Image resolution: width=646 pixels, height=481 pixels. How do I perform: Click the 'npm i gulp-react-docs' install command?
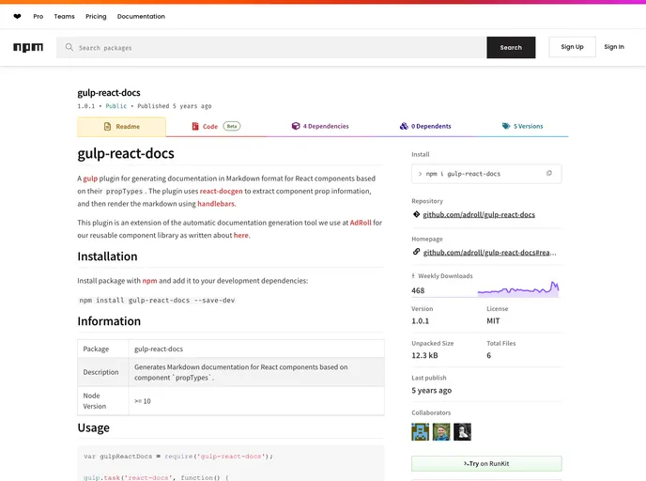tap(463, 174)
